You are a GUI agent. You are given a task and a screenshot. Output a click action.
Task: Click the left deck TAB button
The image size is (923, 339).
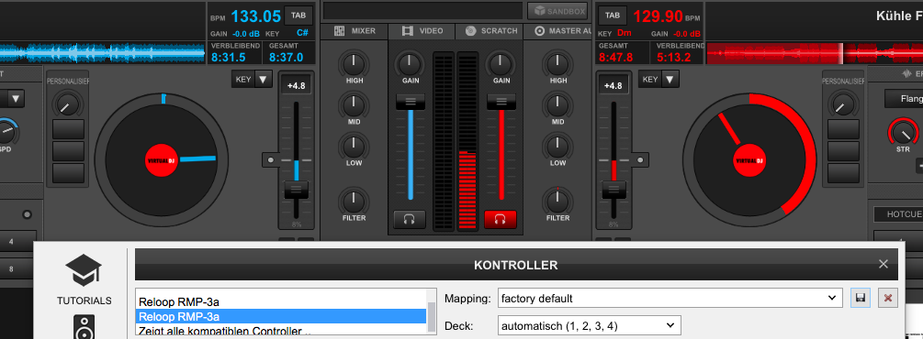pyautogui.click(x=298, y=16)
